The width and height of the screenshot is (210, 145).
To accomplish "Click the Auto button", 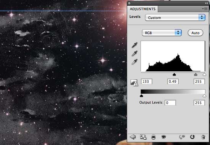I will (195, 33).
